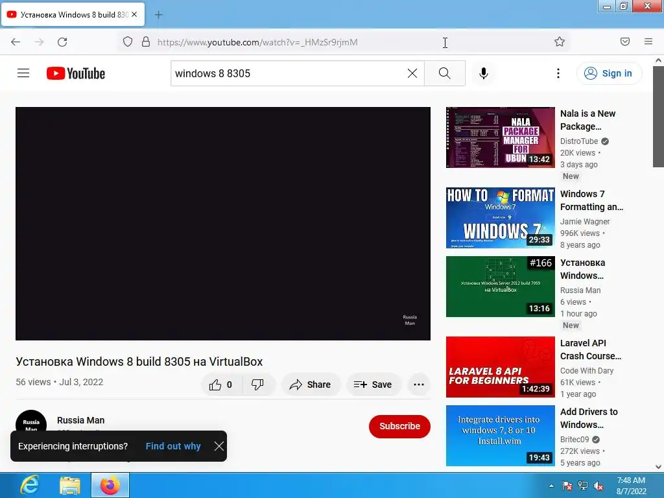Click the magnifier search button

click(445, 73)
